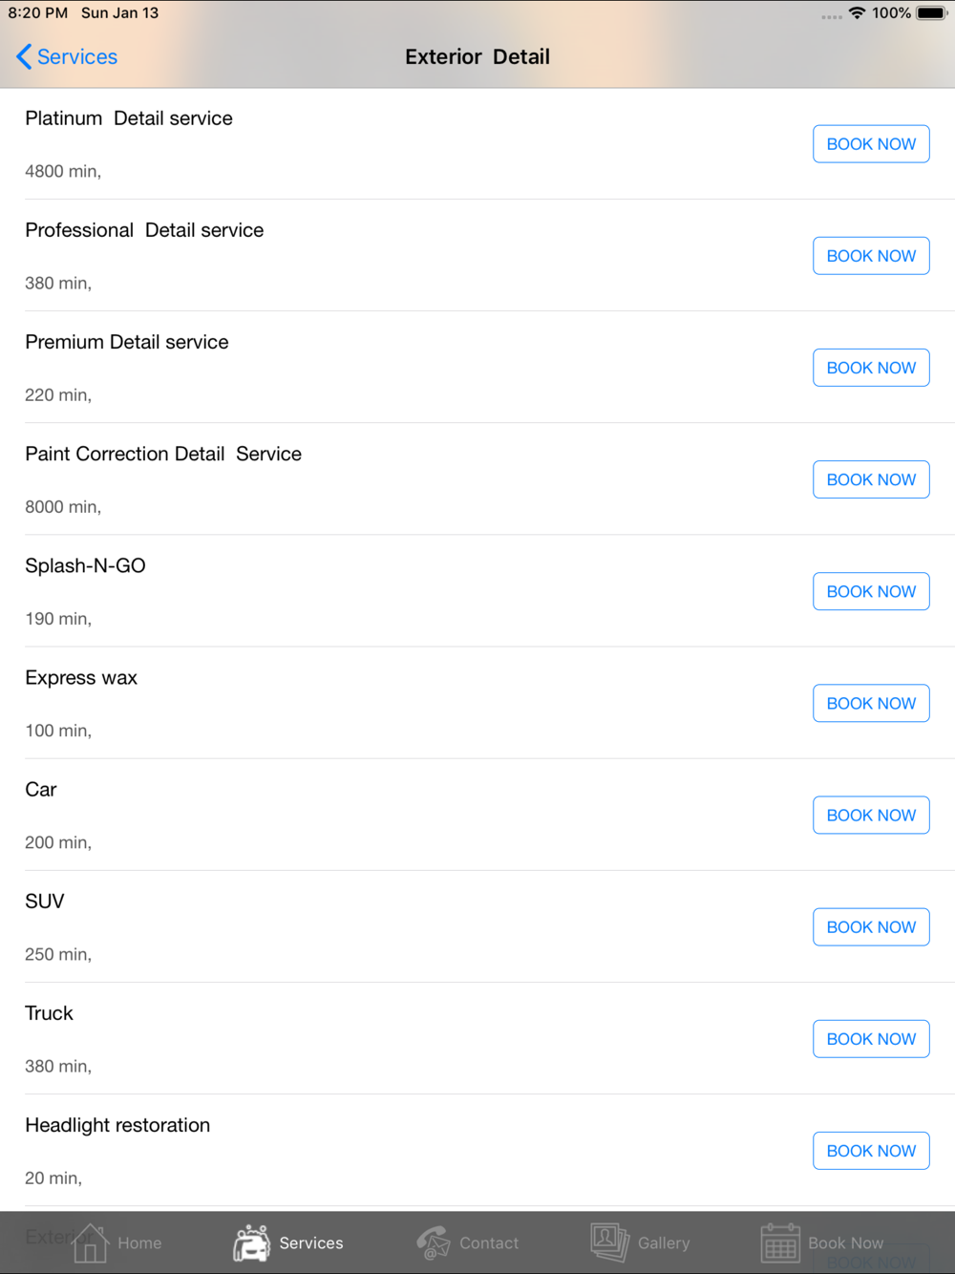Book the Car exterior service
This screenshot has height=1274, width=955.
click(x=871, y=815)
